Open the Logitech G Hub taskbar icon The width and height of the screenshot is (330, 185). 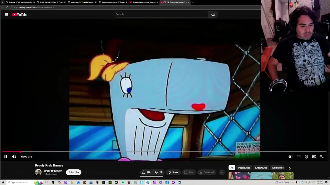click(x=116, y=182)
